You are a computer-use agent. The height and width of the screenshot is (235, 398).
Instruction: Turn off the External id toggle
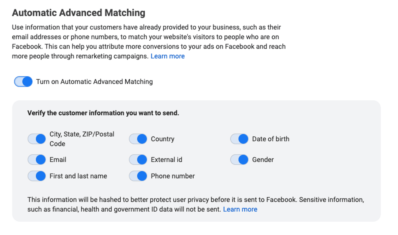(x=138, y=160)
